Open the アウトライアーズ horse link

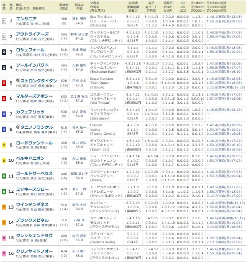point(33,34)
